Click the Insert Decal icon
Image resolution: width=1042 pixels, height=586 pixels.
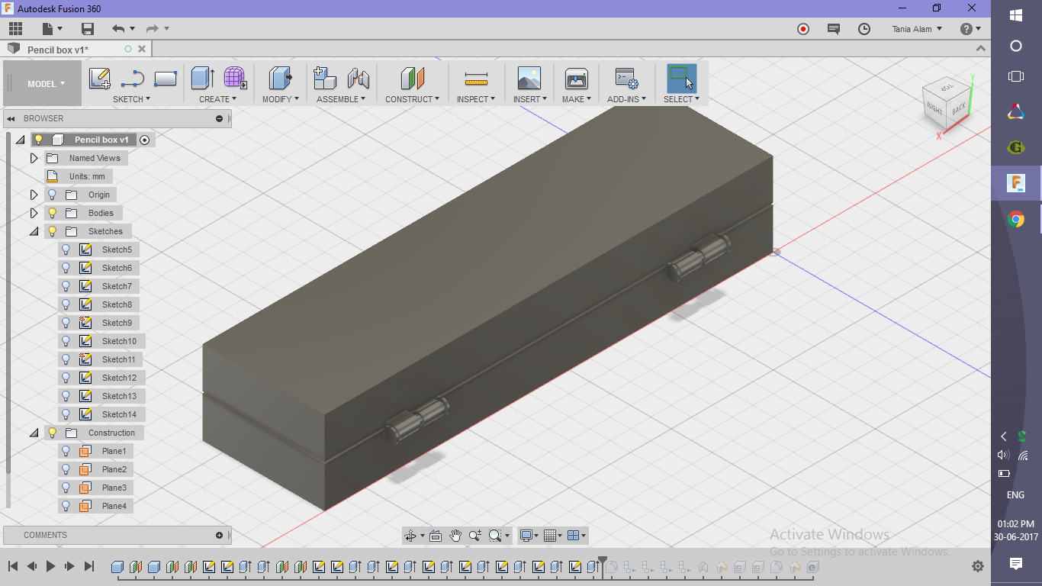pos(529,78)
